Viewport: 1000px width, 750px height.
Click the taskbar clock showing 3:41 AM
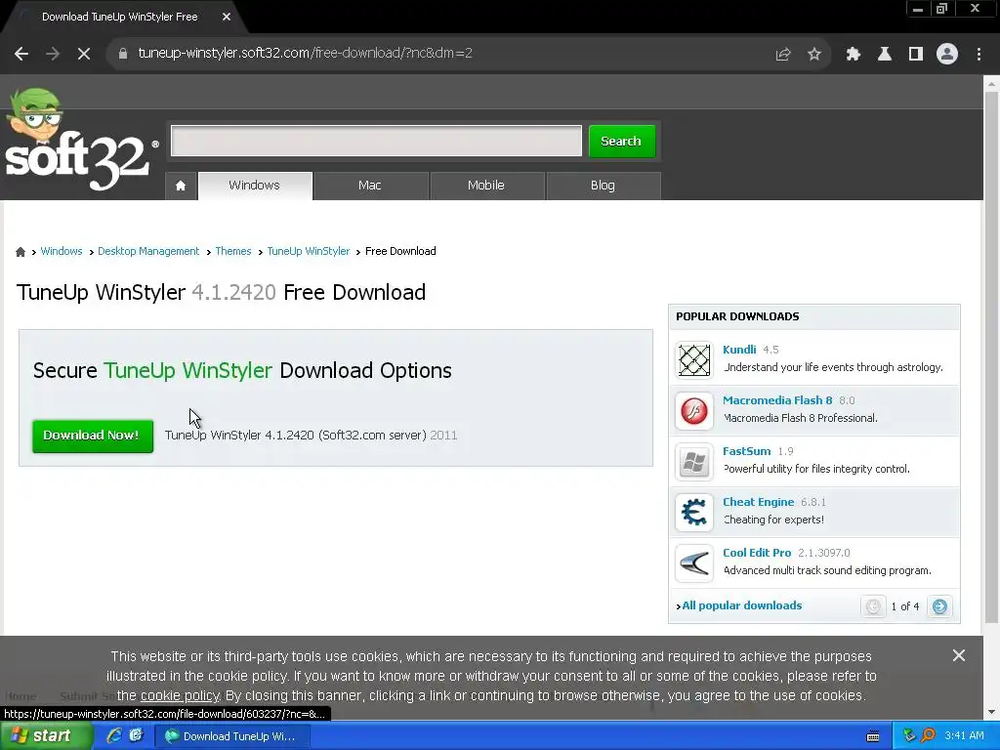pyautogui.click(x=964, y=736)
